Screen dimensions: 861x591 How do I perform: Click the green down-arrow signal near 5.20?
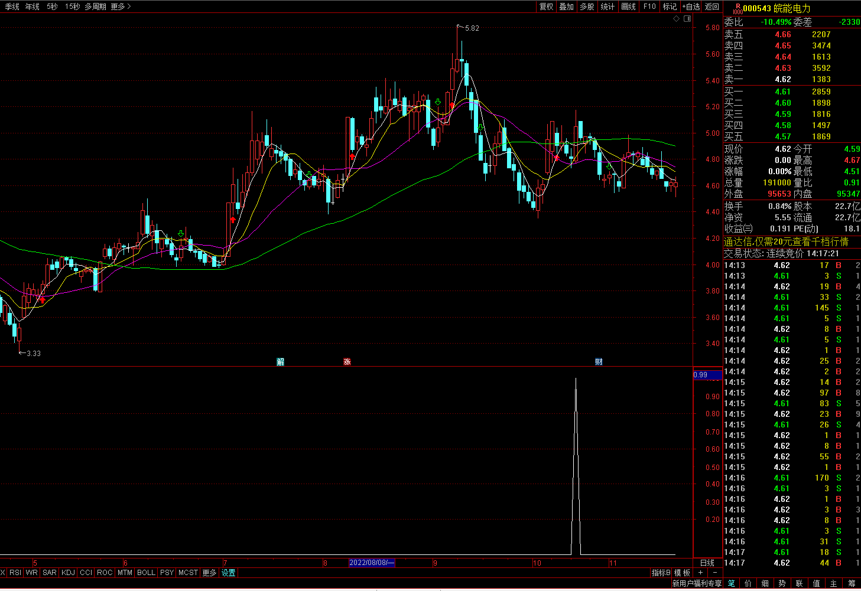[438, 102]
